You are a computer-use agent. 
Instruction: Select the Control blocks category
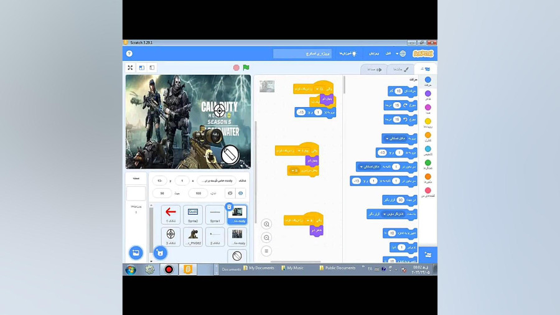click(428, 137)
